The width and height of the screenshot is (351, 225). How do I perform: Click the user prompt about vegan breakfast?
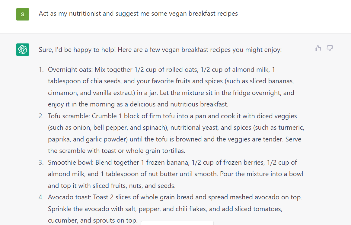[138, 14]
